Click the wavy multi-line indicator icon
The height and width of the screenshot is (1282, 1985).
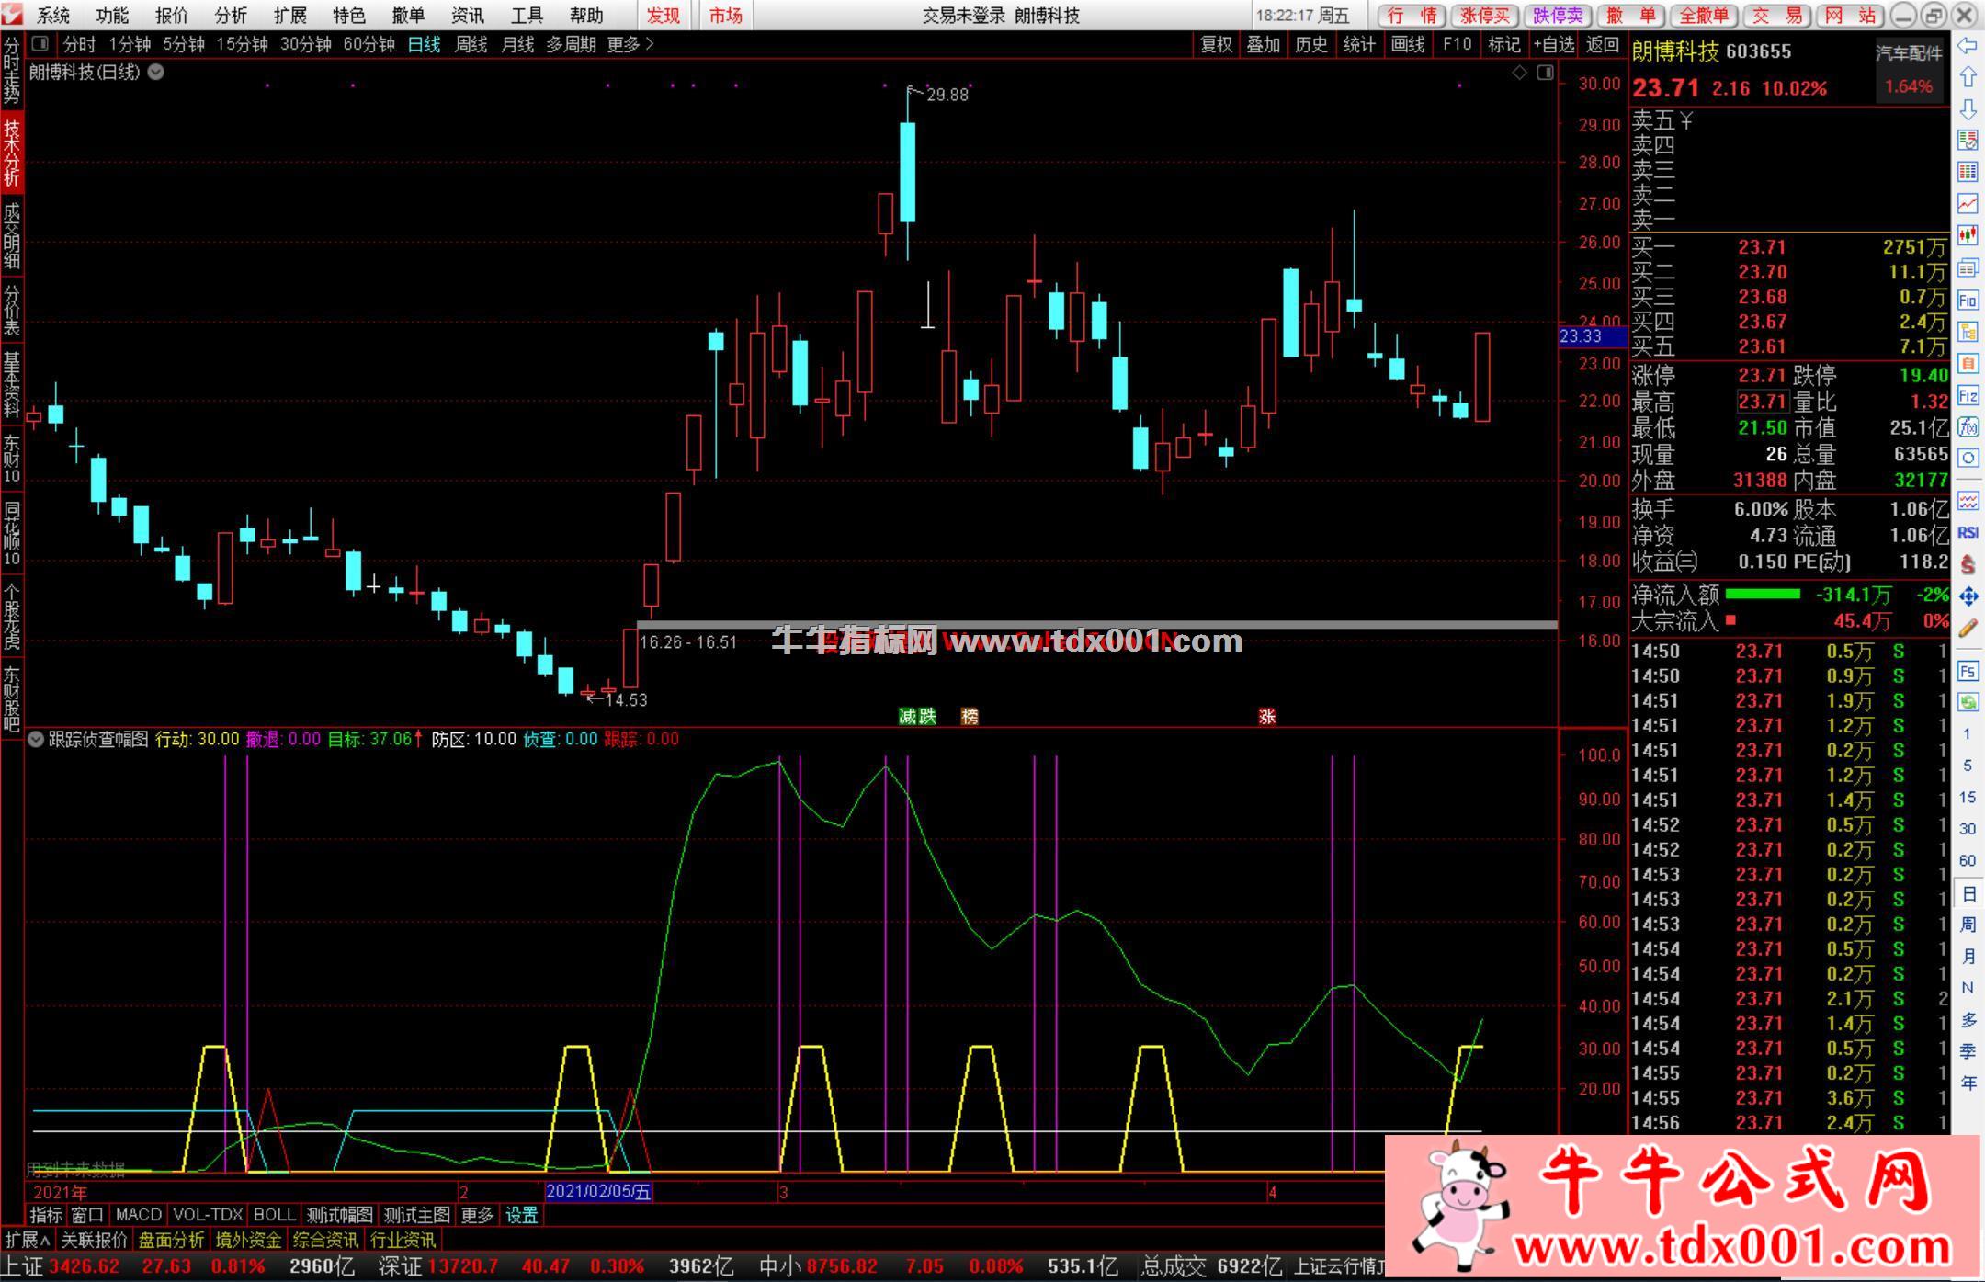[1968, 501]
